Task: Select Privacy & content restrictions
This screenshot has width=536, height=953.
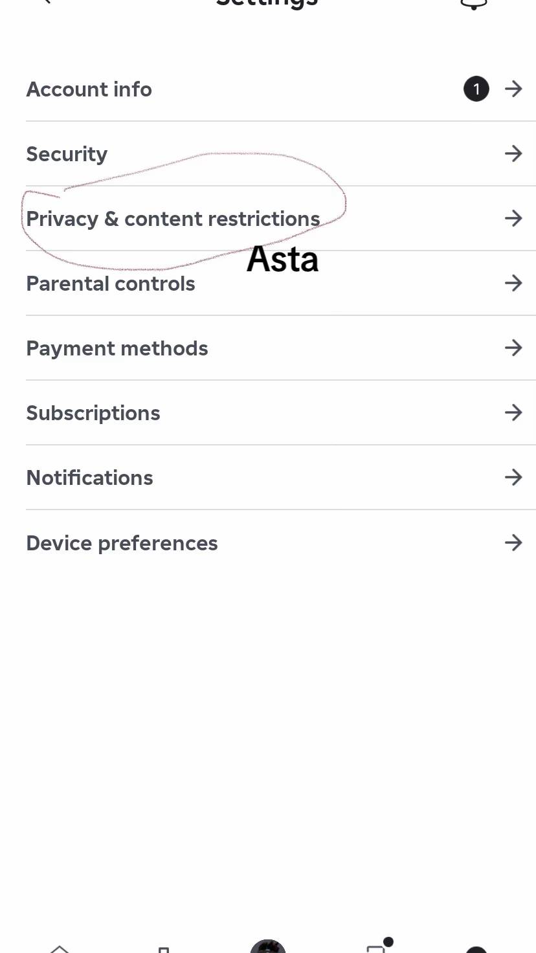Action: (x=281, y=218)
